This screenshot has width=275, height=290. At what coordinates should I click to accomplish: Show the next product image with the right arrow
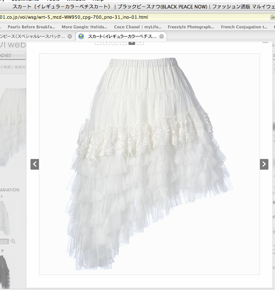pos(264,164)
